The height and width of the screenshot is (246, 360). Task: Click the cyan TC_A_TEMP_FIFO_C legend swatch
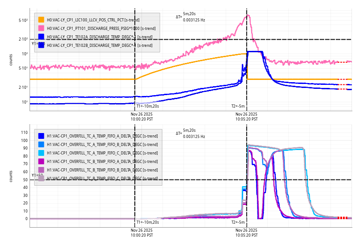tap(41, 153)
